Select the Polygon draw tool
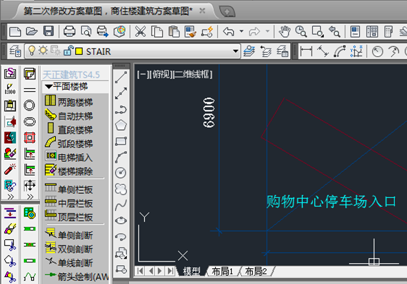 click(x=121, y=125)
